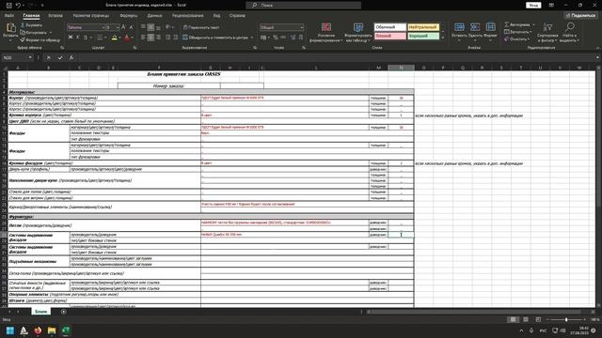Switch to the Formulas tab
Image resolution: width=602 pixels, height=338 pixels.
(x=129, y=16)
